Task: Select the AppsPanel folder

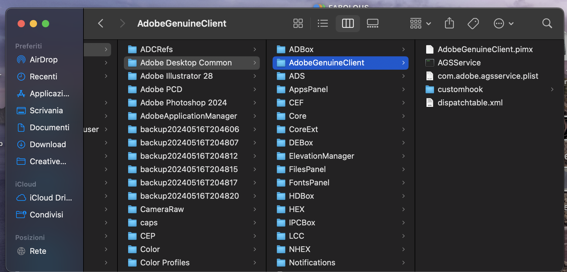Action: click(x=341, y=89)
